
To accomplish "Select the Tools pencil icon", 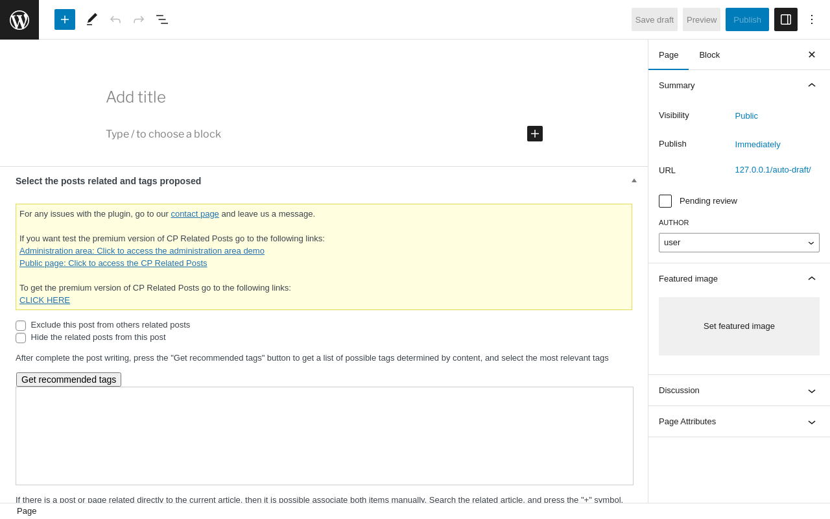I will [x=92, y=19].
